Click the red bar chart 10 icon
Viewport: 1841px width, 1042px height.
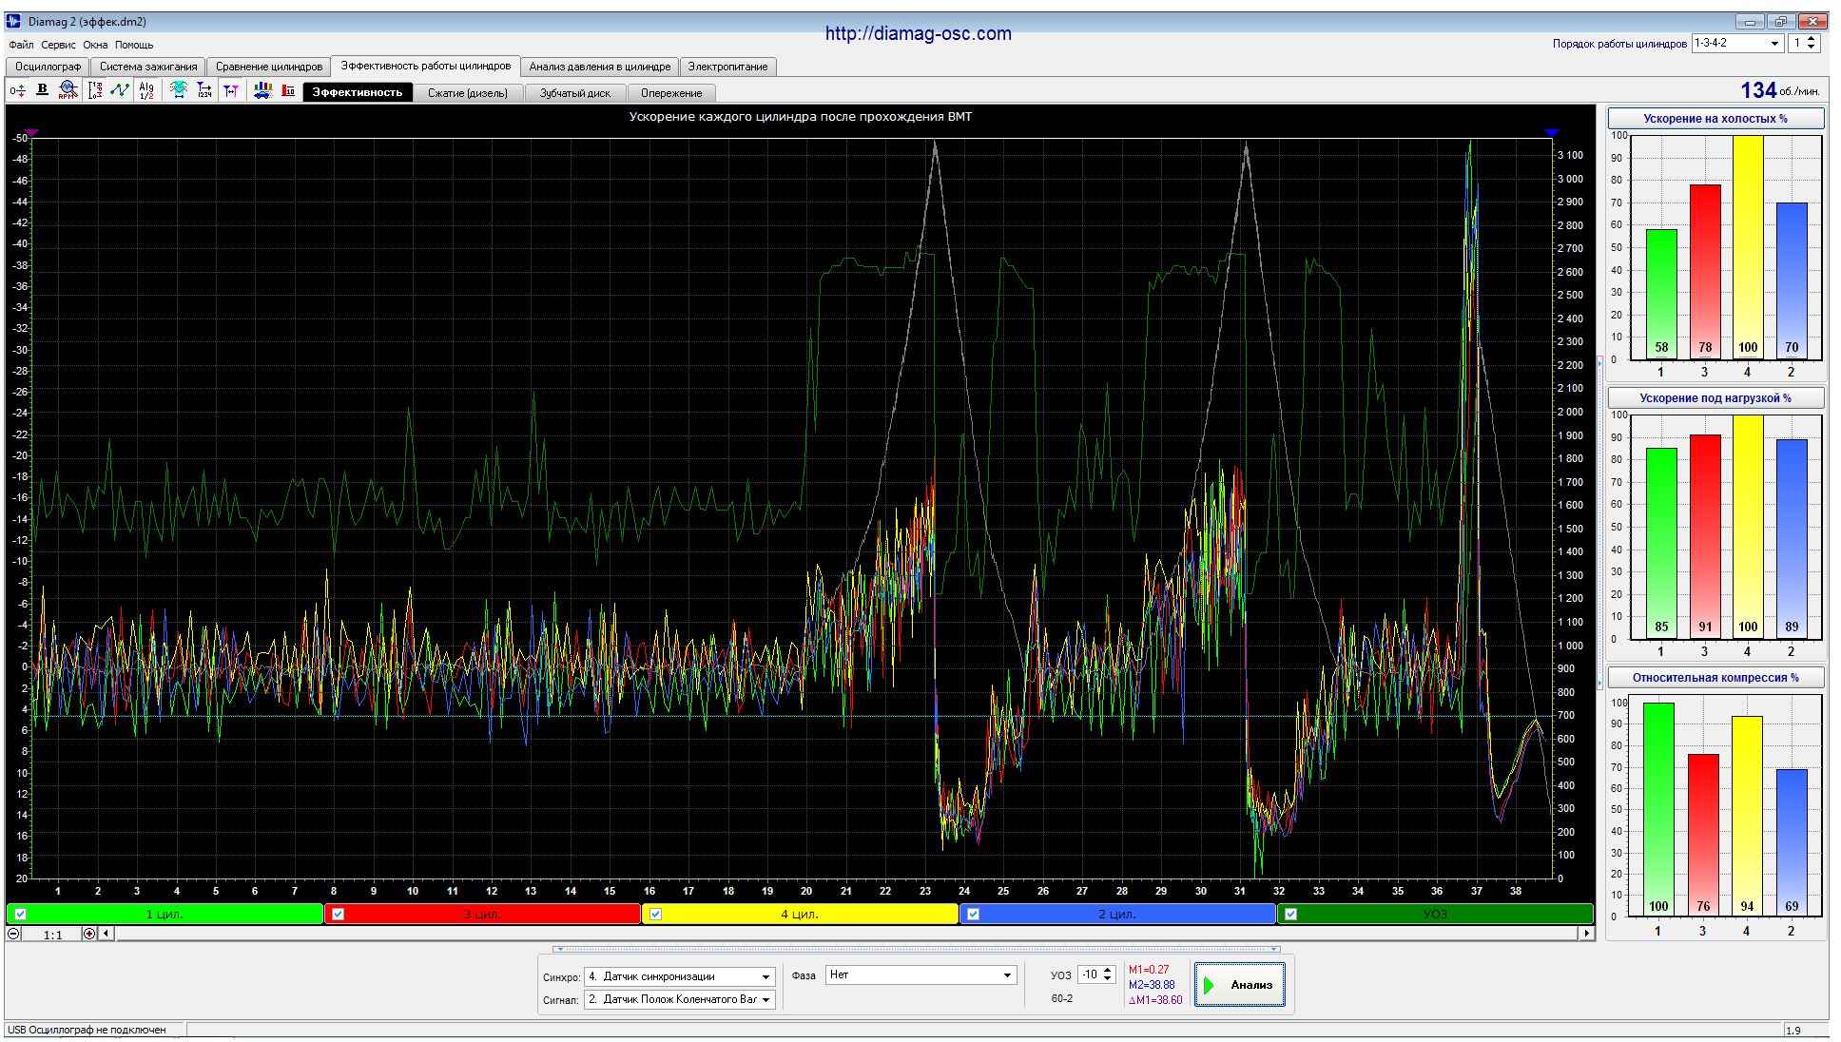tap(288, 90)
